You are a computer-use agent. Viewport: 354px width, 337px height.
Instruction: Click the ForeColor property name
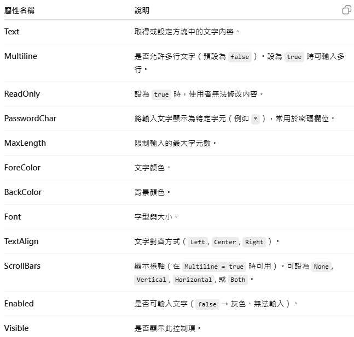(22, 168)
